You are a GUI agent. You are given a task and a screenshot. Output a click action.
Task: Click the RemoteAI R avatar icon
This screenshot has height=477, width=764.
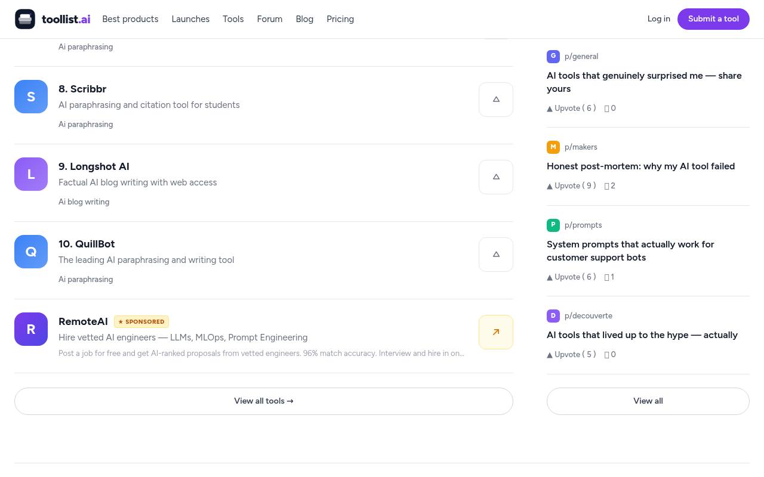(31, 329)
